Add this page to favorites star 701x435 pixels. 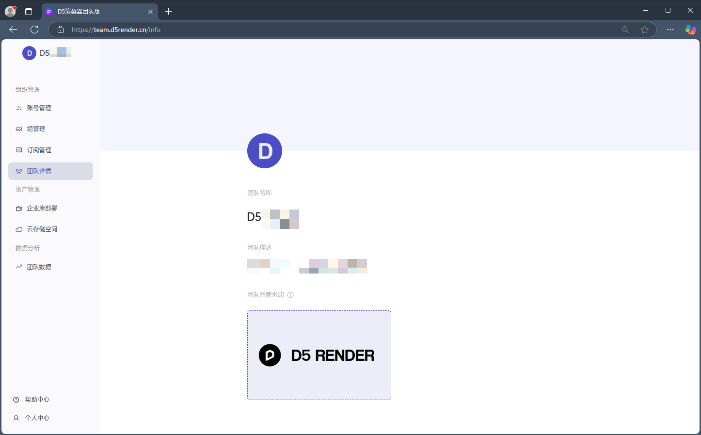coord(645,30)
